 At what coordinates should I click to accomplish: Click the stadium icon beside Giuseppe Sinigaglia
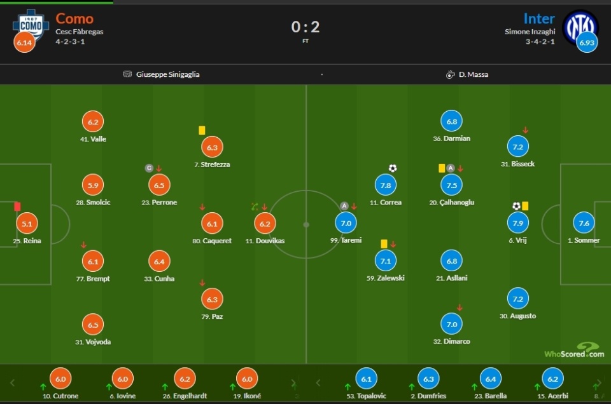[127, 74]
